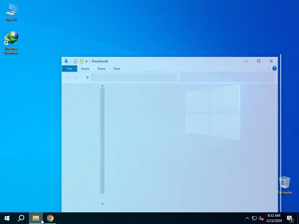Click the Explorer address bar field
This screenshot has height=224, width=299.
click(x=134, y=78)
